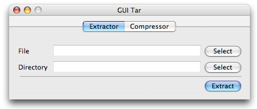Click the blue Extract button
Image resolution: width=257 pixels, height=109 pixels.
(x=223, y=86)
